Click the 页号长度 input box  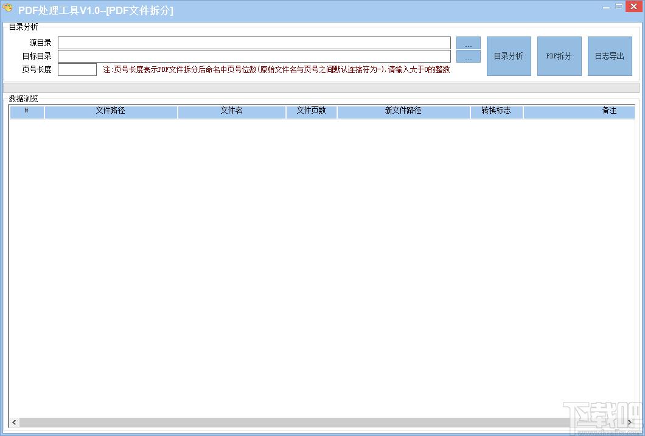(x=77, y=69)
